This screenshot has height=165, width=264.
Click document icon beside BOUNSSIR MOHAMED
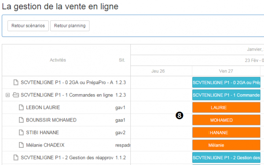tap(21, 120)
